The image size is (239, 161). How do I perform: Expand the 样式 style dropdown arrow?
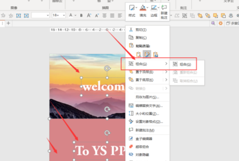click(x=136, y=8)
